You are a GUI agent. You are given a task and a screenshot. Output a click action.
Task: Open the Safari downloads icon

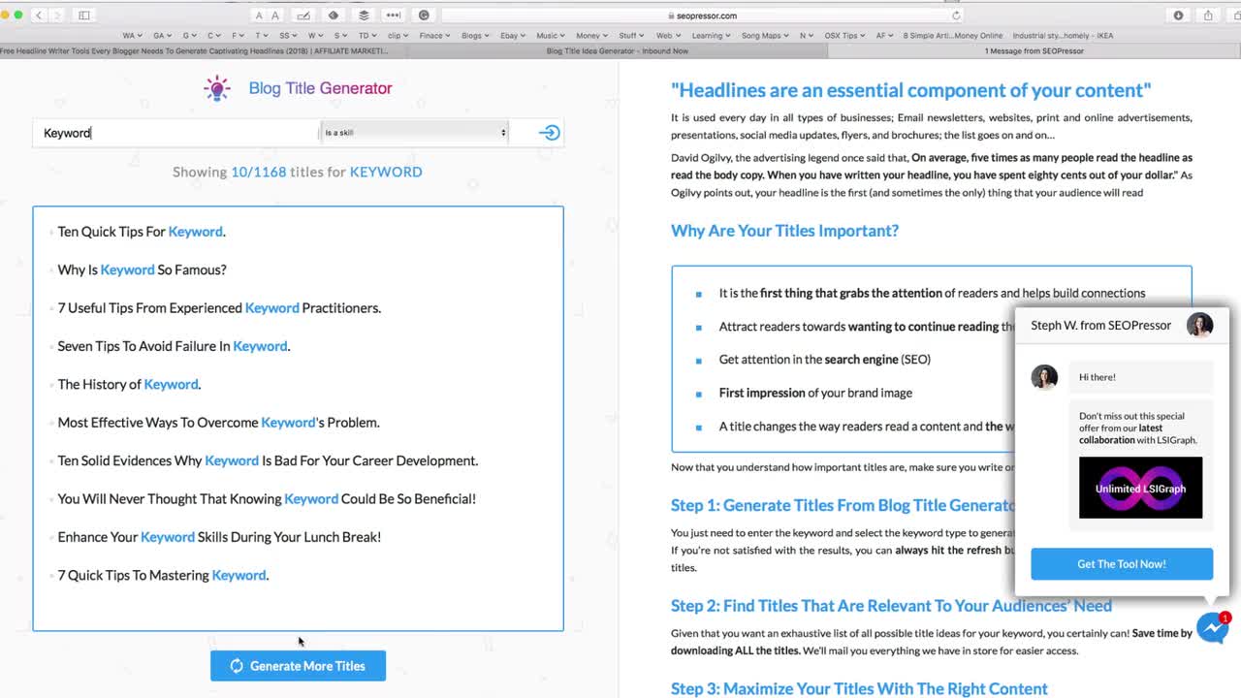[1178, 16]
